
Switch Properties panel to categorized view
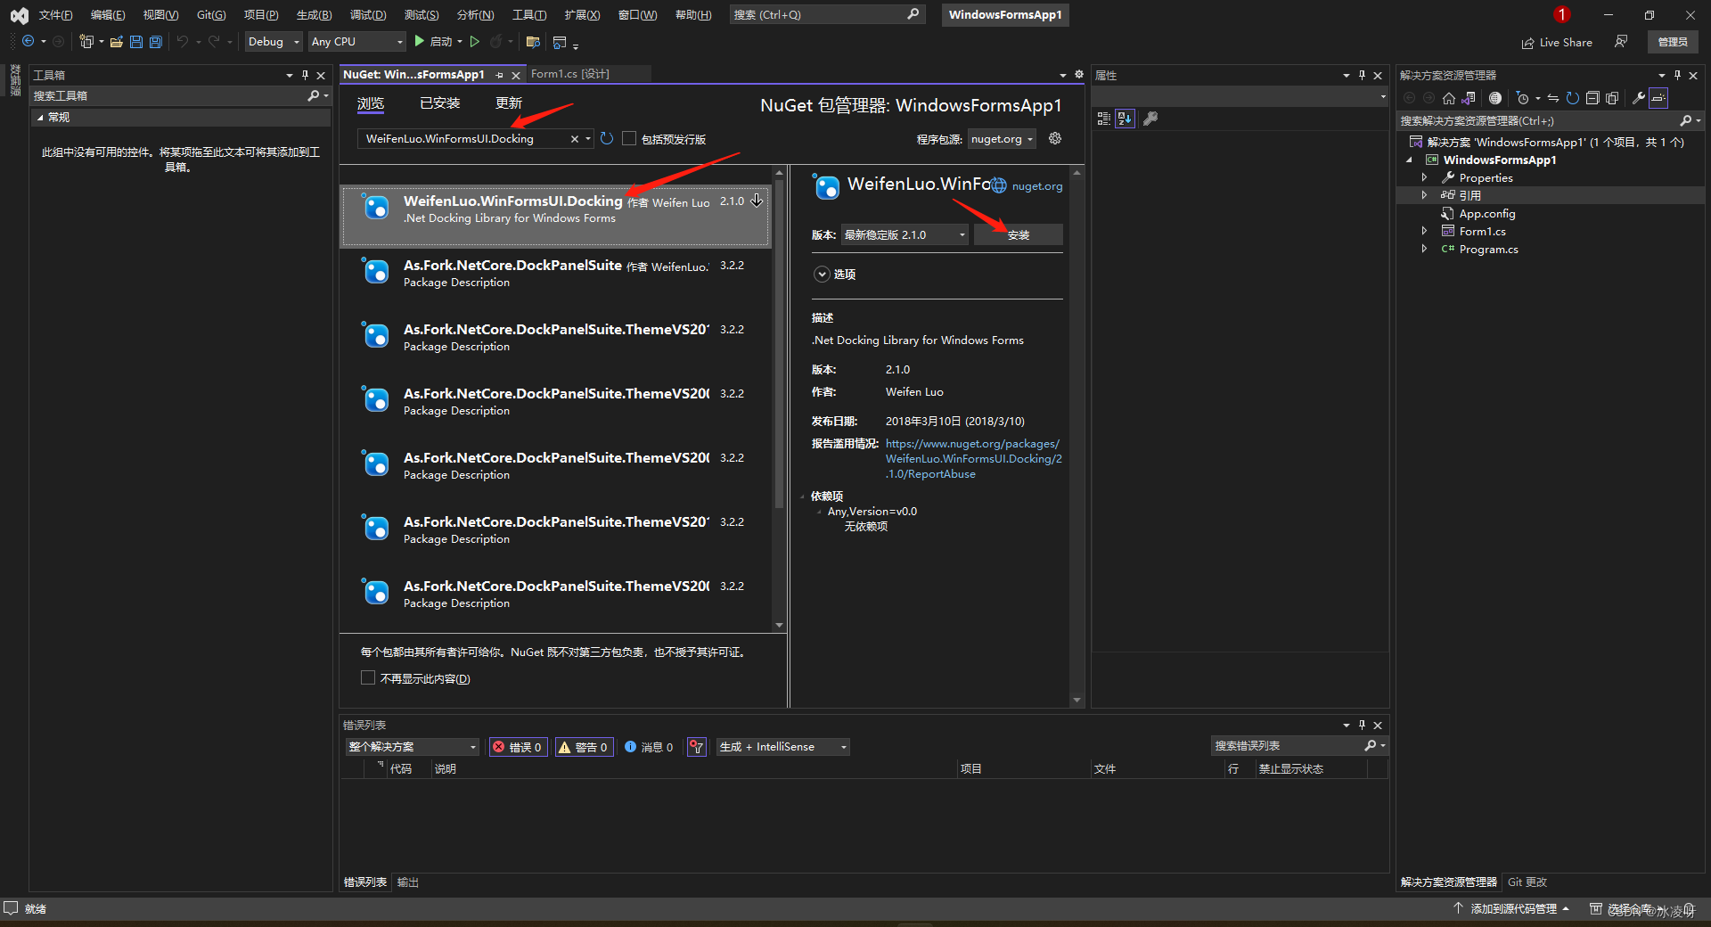1104,119
